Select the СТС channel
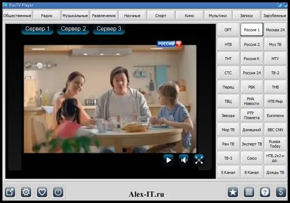 [228, 73]
